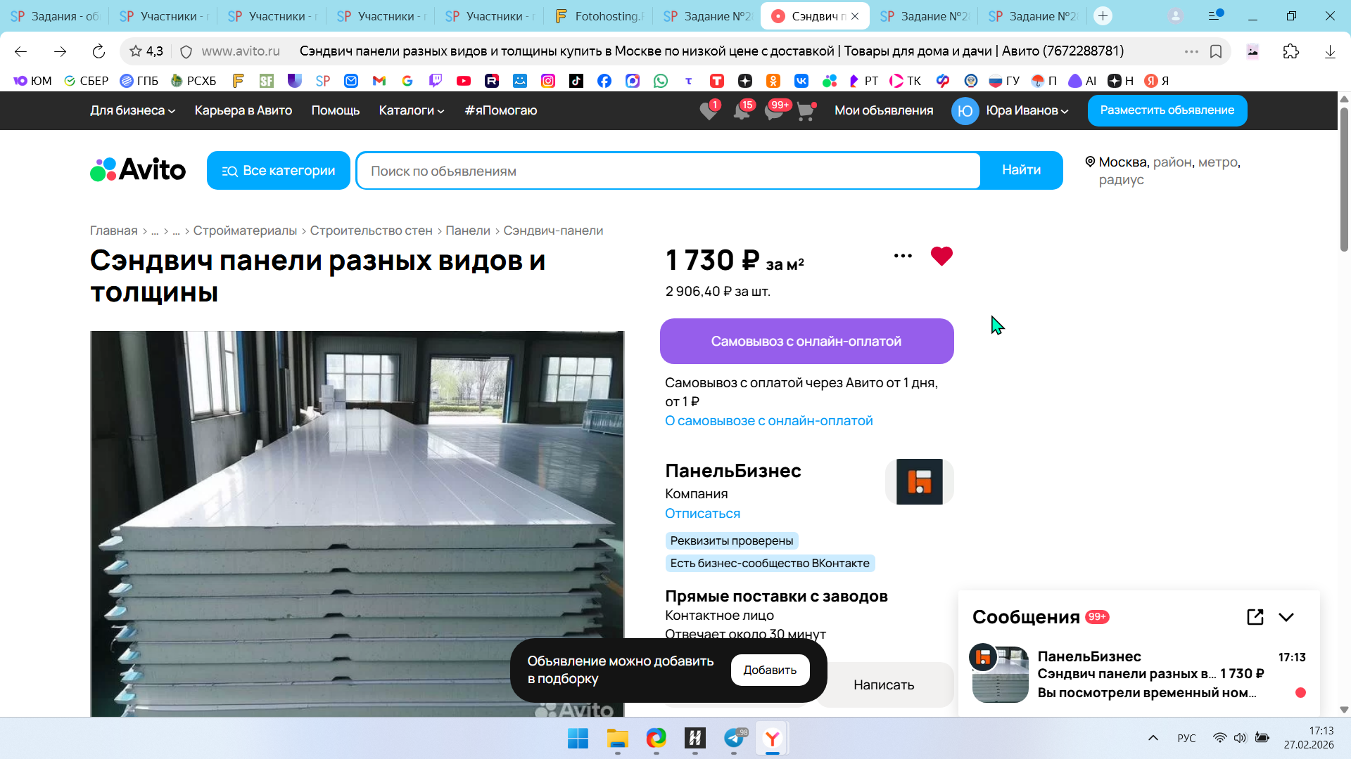The image size is (1351, 759).
Task: Open О самовывозе с онлайн-оплатой link
Action: (768, 420)
